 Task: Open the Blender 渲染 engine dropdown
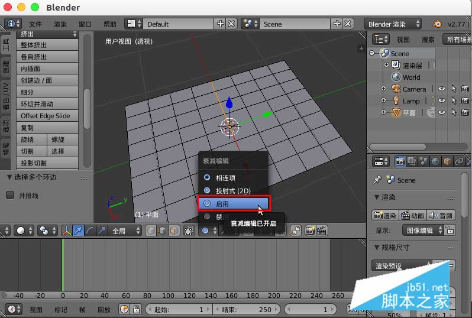(x=393, y=24)
